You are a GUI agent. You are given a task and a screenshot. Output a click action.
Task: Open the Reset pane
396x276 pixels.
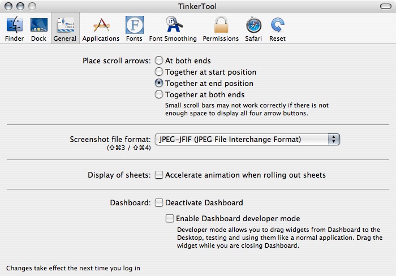[277, 28]
